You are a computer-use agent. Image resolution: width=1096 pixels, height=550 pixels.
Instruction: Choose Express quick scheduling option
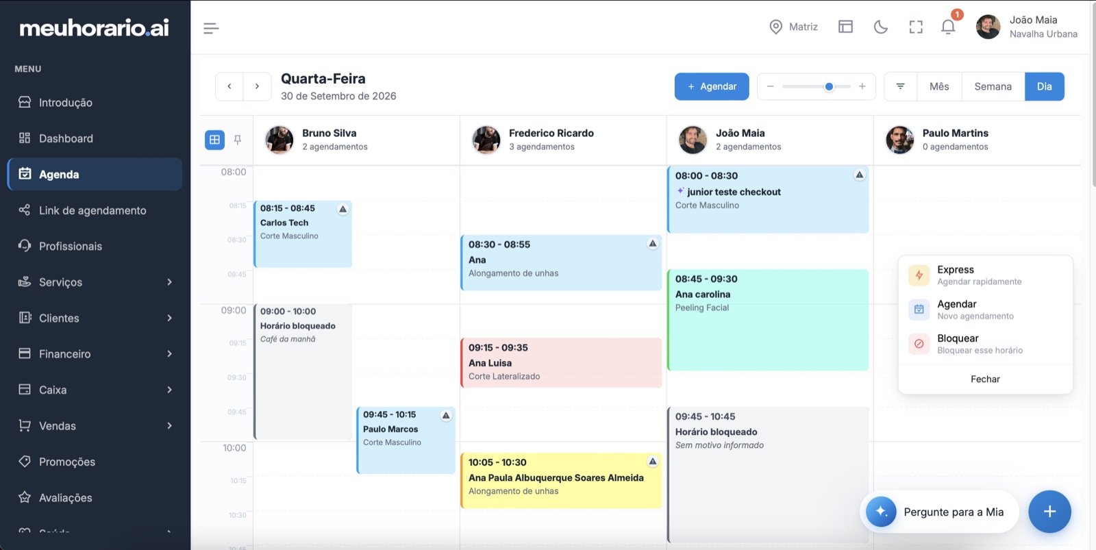point(985,275)
